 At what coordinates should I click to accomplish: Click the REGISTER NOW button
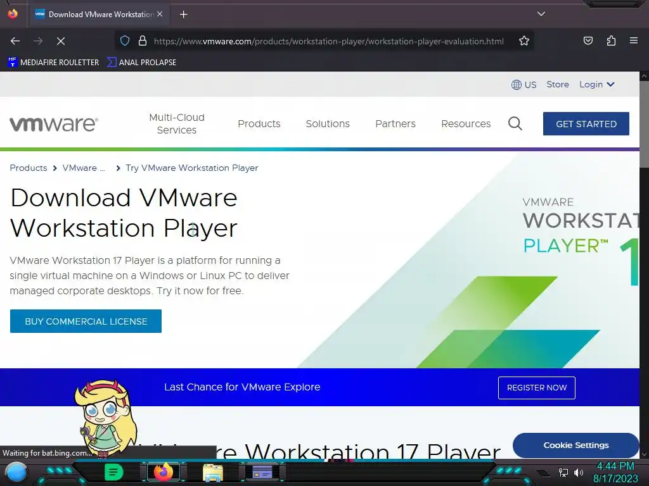tap(536, 388)
